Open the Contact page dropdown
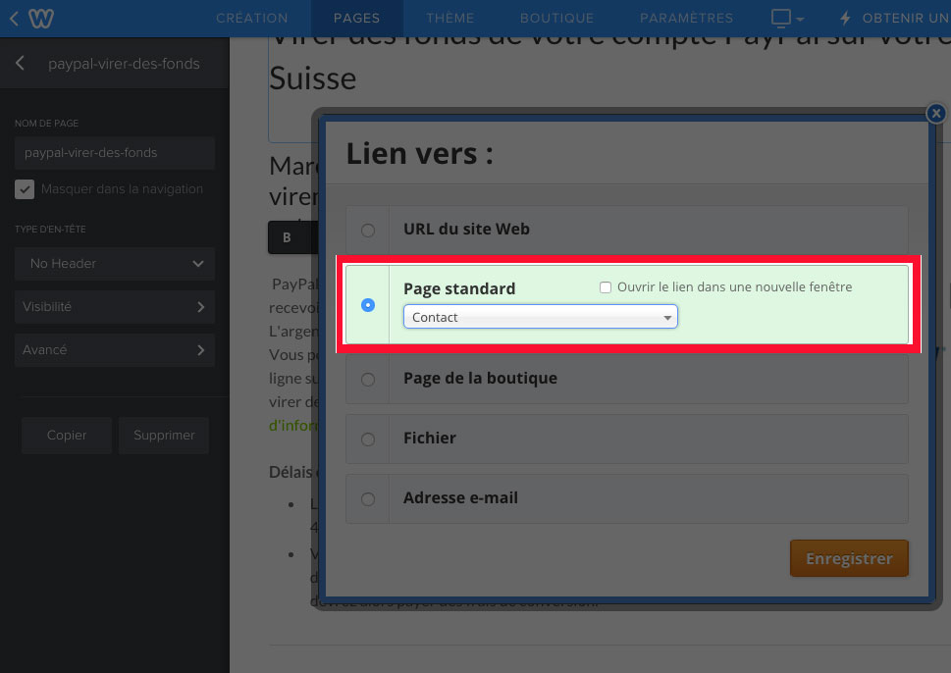Image resolution: width=951 pixels, height=673 pixels. 541,317
